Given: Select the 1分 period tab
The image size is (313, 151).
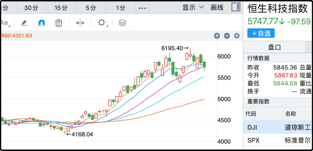Looking at the screenshot, I should (x=121, y=8).
